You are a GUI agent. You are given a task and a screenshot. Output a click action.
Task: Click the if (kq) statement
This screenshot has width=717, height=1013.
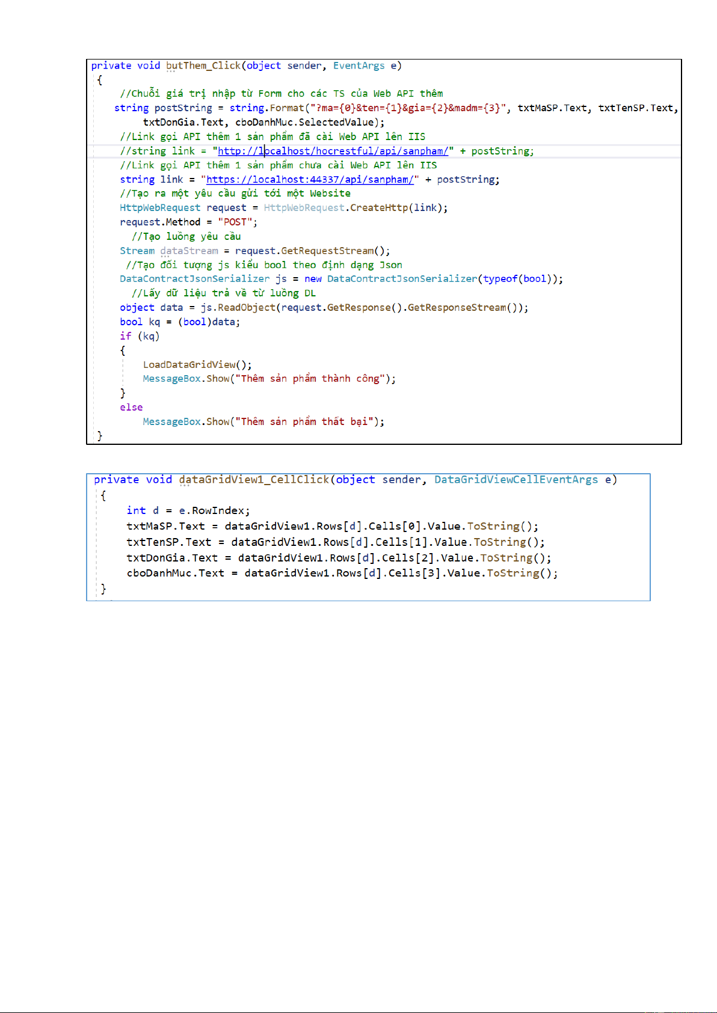pos(140,336)
